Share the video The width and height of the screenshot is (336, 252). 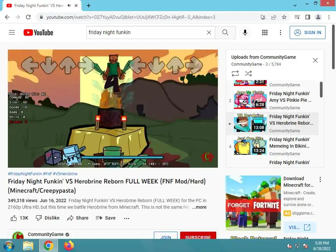pos(77,218)
